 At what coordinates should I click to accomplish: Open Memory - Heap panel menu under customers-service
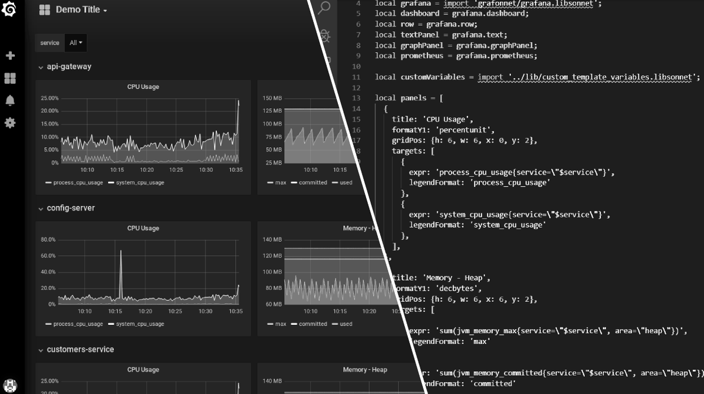coord(365,369)
